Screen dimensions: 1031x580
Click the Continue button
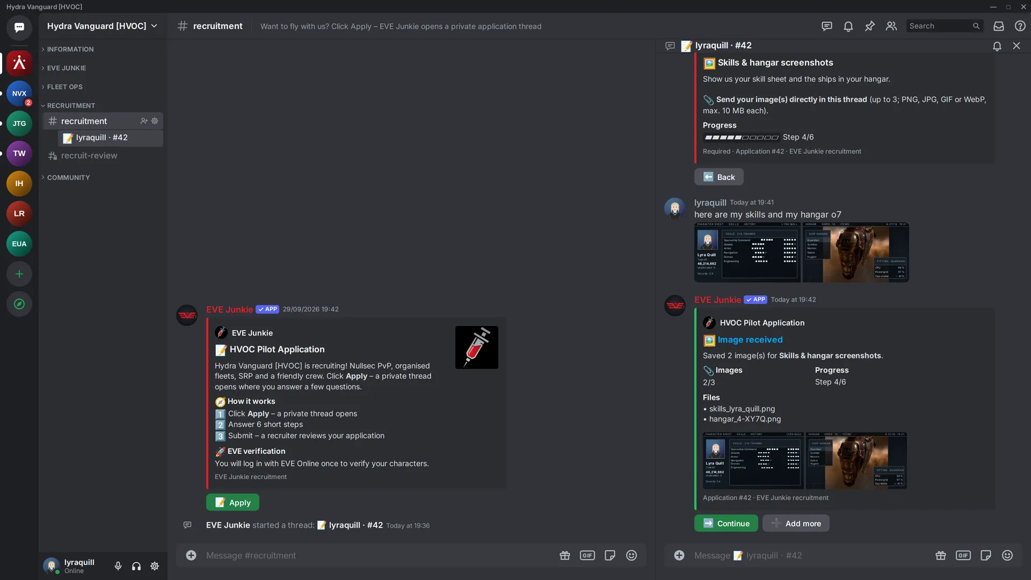click(726, 524)
